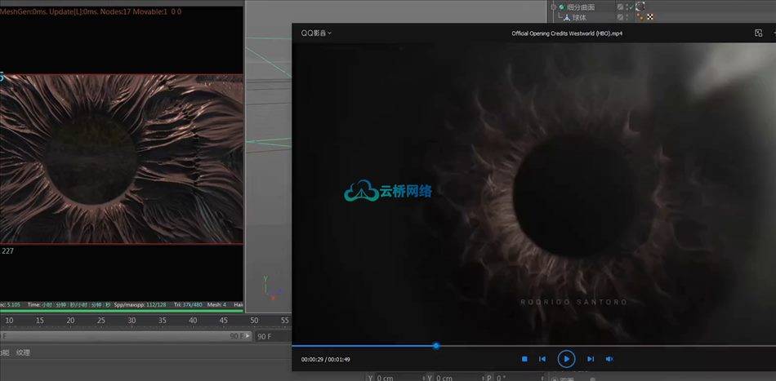This screenshot has width=776, height=381.
Task: Click frame 10 on the timeline ruler
Action: [10, 320]
